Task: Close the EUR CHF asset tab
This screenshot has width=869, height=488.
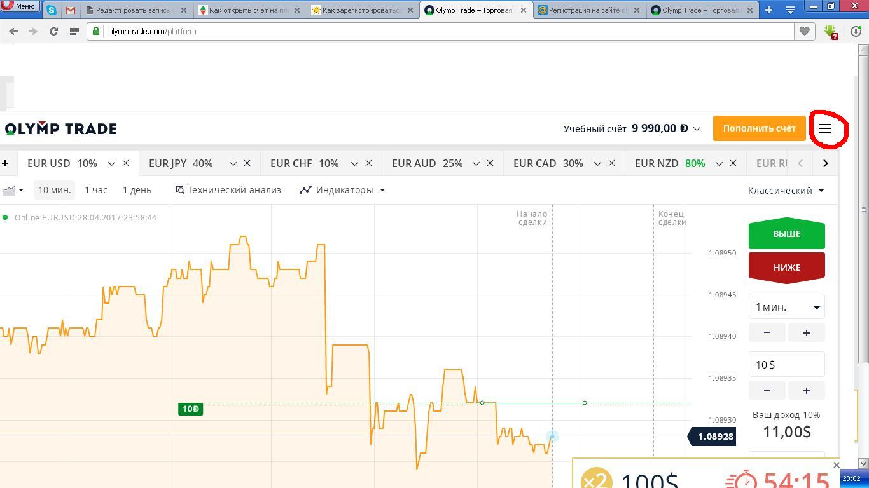Action: [368, 163]
